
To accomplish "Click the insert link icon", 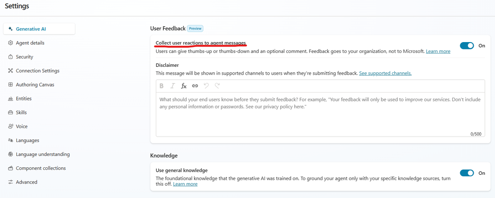I will point(195,86).
